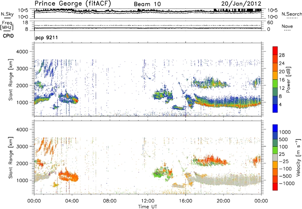This screenshot has width=302, height=209.
Task: Click the "04:00" time tick label
Action: point(72,201)
